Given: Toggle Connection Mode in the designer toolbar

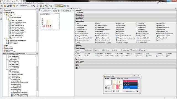Looking at the screenshot, I should 56,11.
